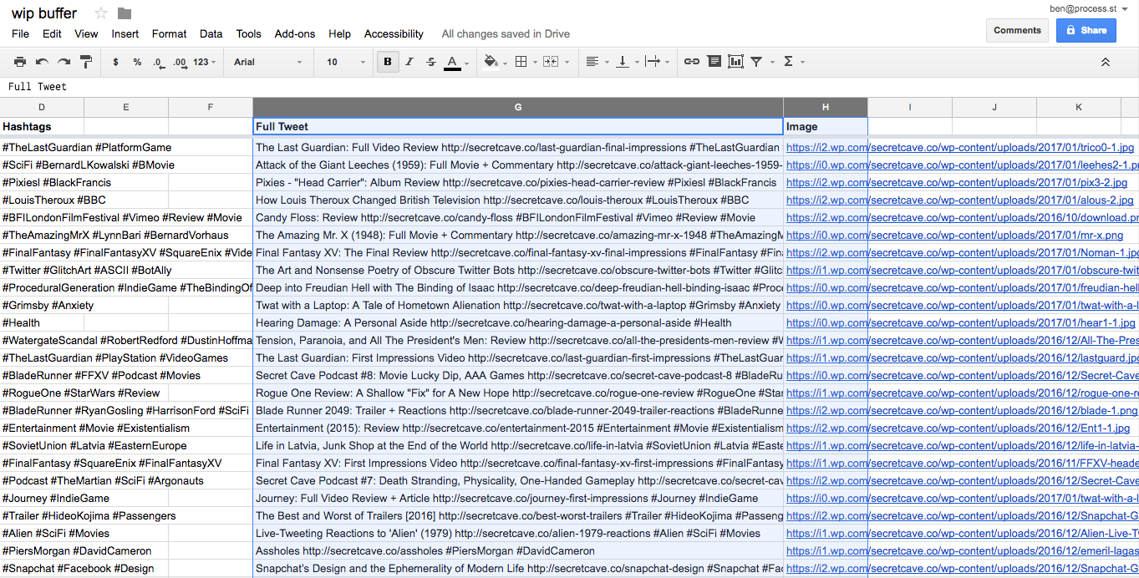The height and width of the screenshot is (578, 1139).
Task: Select the Paint format roller icon
Action: (85, 62)
